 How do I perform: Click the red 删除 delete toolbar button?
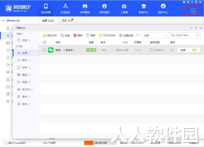pyautogui.click(x=78, y=35)
